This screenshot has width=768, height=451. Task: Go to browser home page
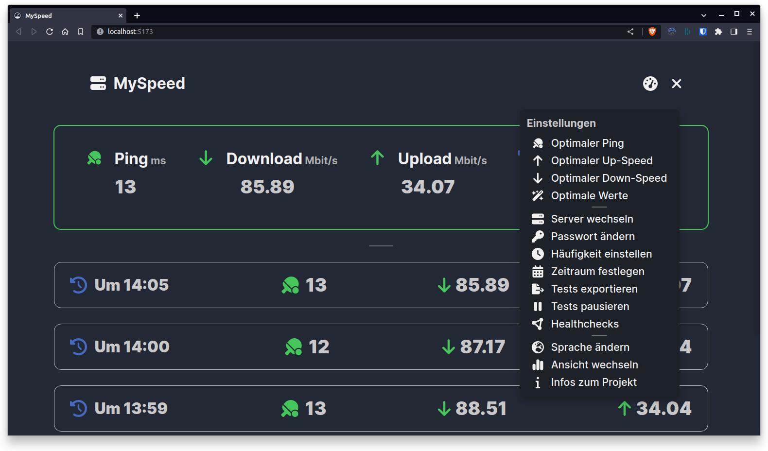[65, 32]
